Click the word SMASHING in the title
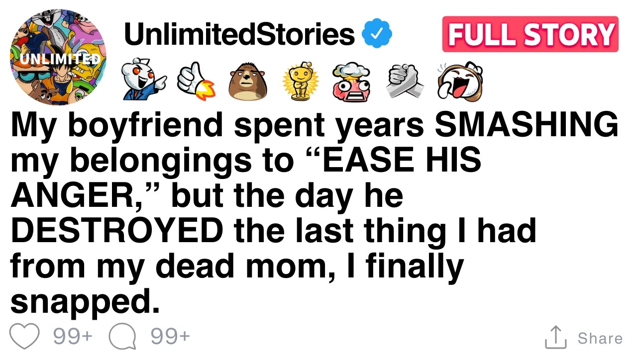This screenshot has width=637, height=358. pos(526,126)
